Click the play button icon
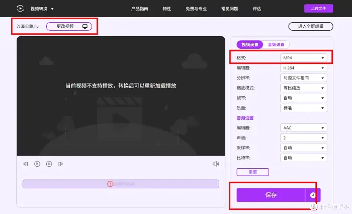This screenshot has width=352, height=214. click(x=37, y=164)
